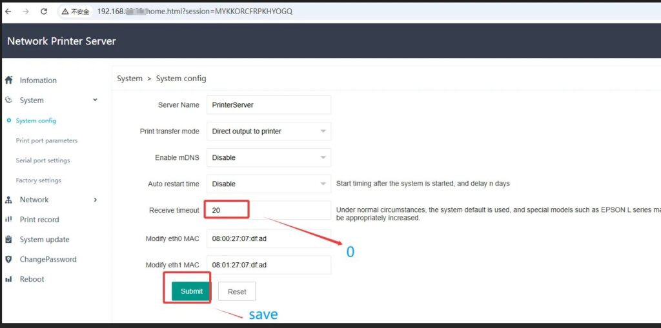Open Serial port settings
This screenshot has height=328, width=661.
(x=43, y=160)
